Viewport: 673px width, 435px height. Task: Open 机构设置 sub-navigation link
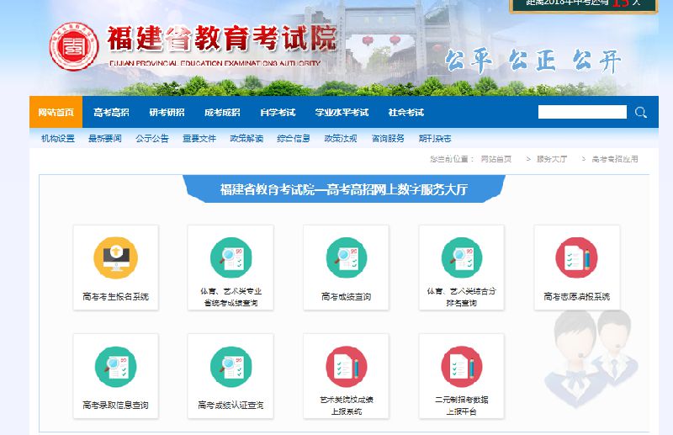[58, 139]
